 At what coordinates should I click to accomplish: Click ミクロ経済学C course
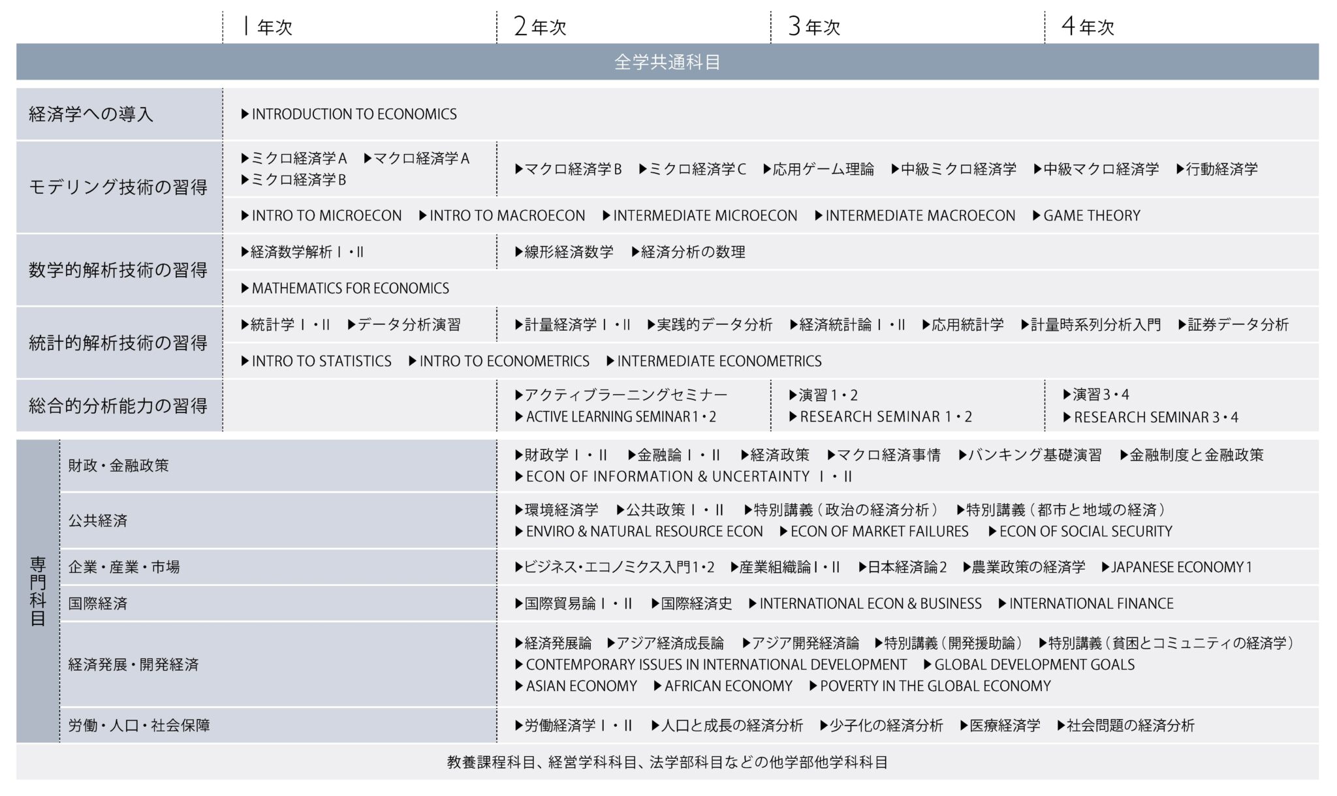point(692,170)
